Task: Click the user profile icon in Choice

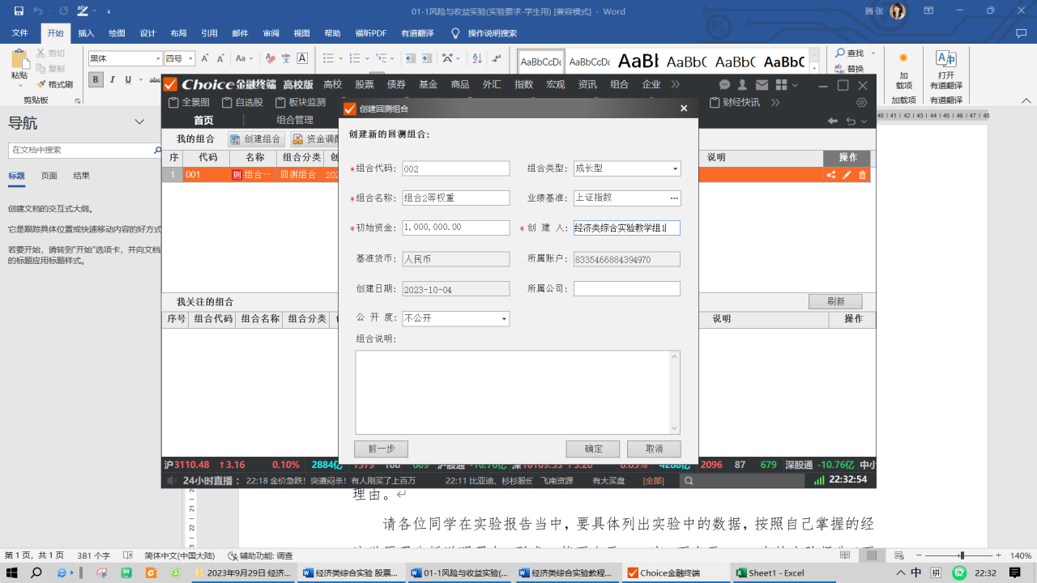Action: point(744,85)
